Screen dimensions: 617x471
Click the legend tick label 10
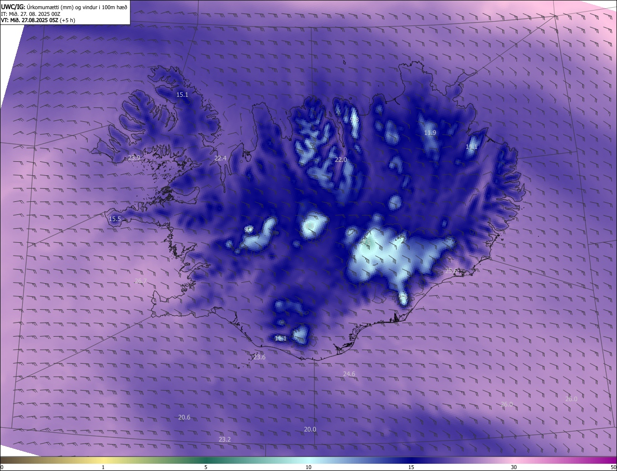click(308, 468)
